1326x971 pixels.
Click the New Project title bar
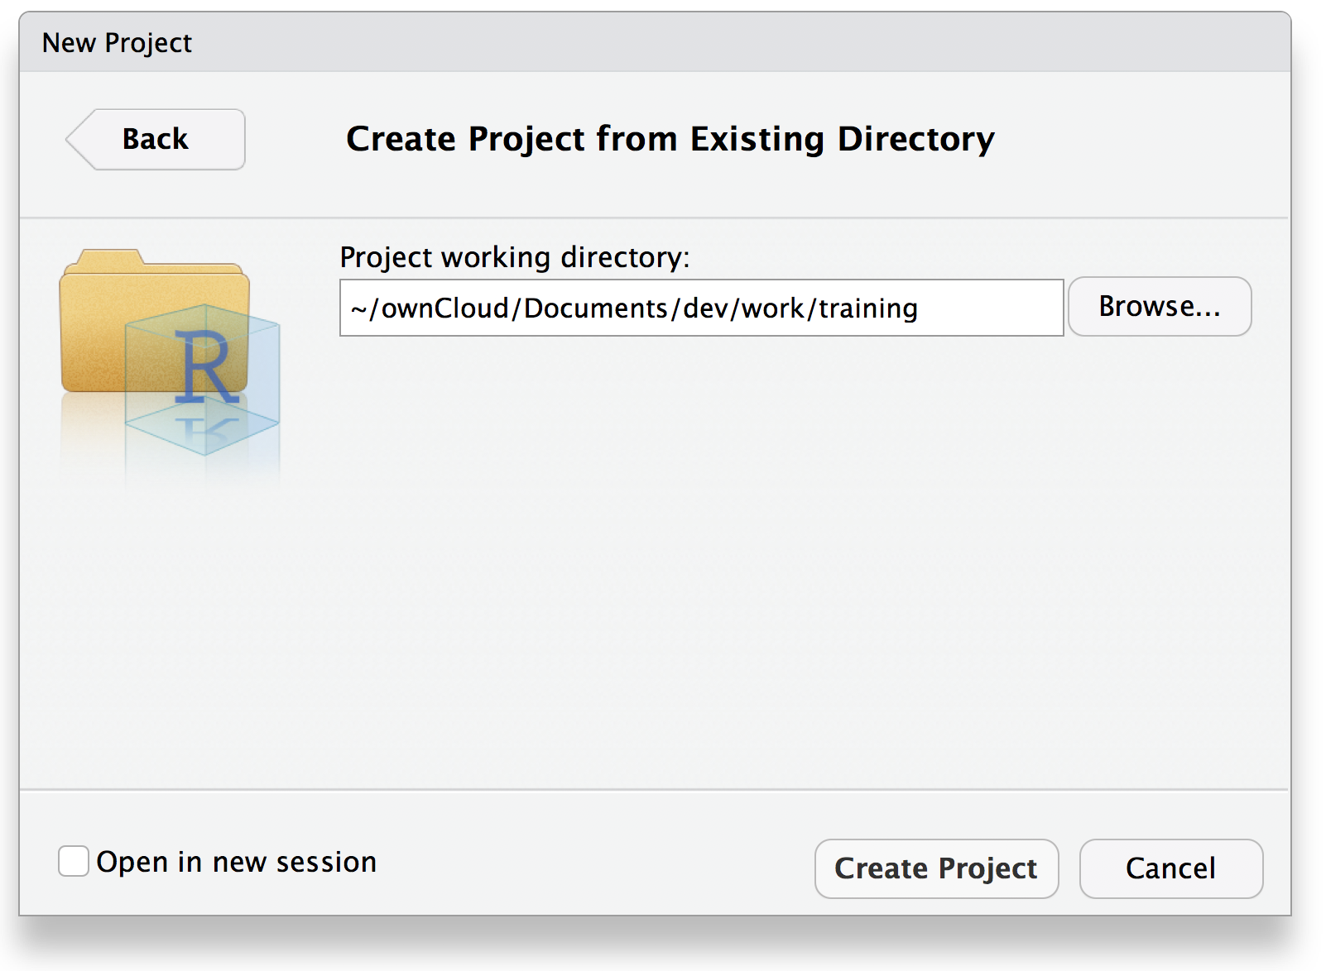pyautogui.click(x=655, y=42)
